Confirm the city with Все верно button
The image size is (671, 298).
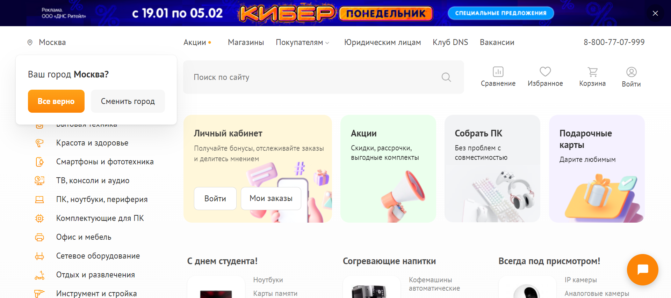coord(56,101)
